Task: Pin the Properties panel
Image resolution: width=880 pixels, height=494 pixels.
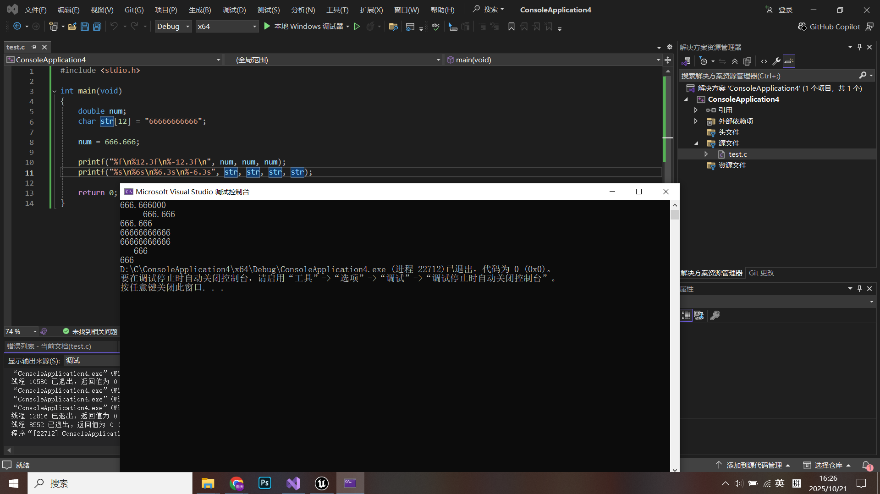Action: [x=860, y=288]
